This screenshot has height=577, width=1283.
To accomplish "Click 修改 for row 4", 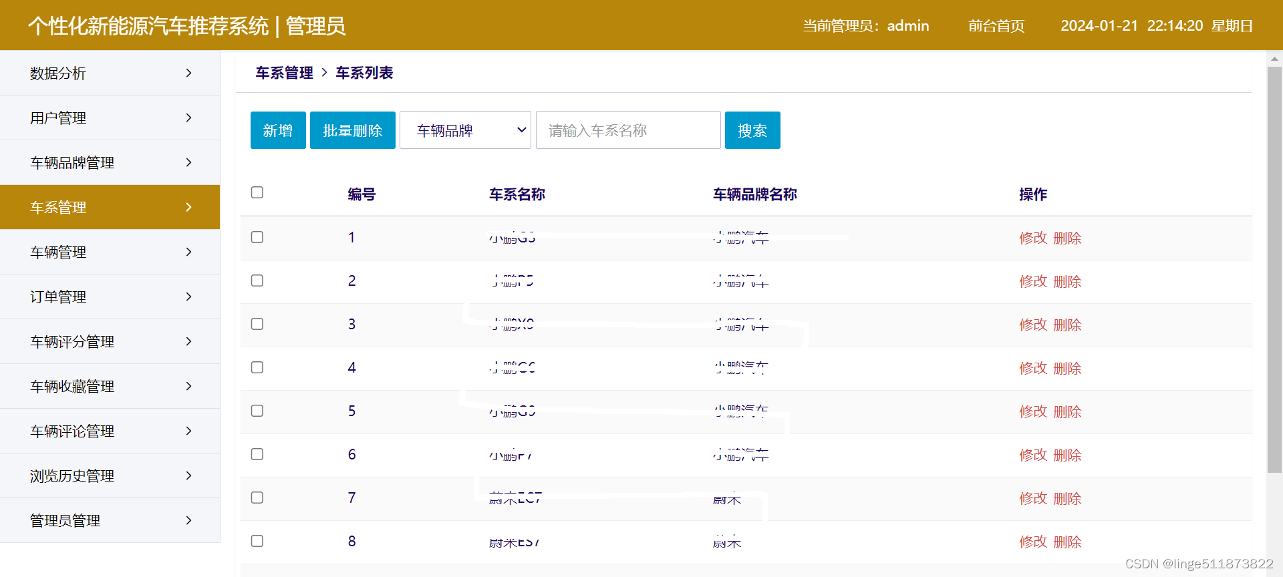I will (1033, 368).
